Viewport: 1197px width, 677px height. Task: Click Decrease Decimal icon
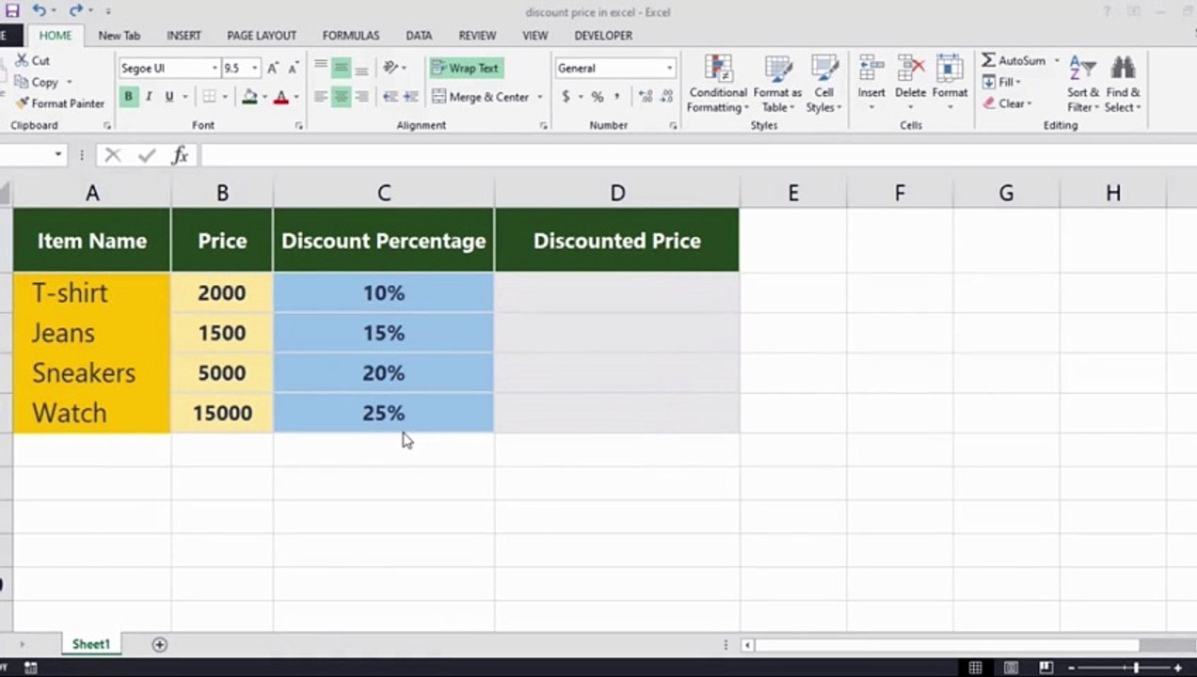(x=665, y=96)
